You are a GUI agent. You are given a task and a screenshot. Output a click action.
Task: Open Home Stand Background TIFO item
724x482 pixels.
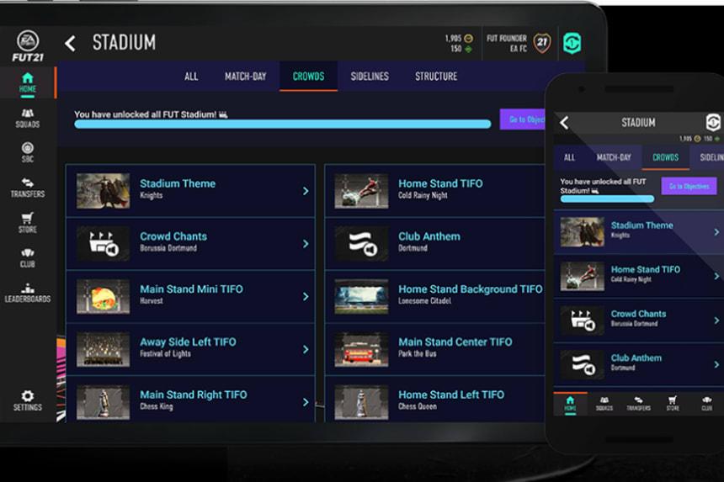click(x=435, y=296)
